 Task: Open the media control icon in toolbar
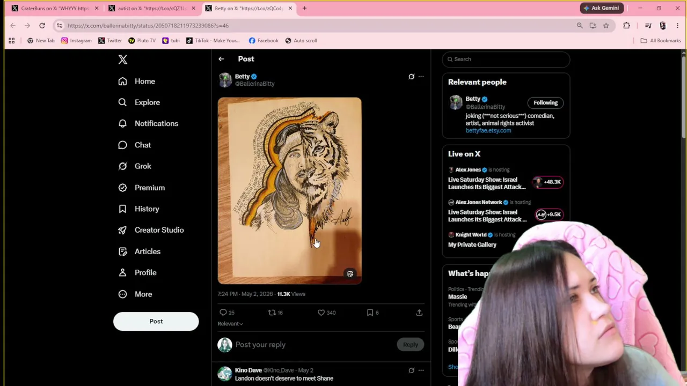coord(648,26)
